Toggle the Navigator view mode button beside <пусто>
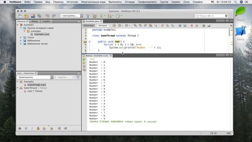This screenshot has width=252, height=142. pyautogui.click(x=78, y=77)
